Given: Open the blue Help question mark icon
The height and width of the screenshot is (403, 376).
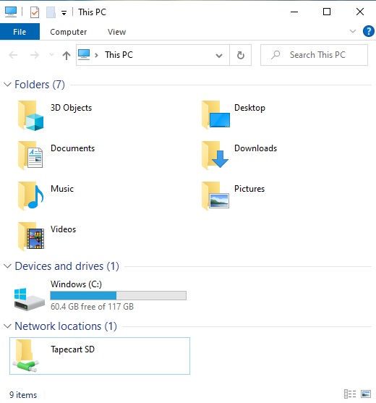Looking at the screenshot, I should click(368, 31).
